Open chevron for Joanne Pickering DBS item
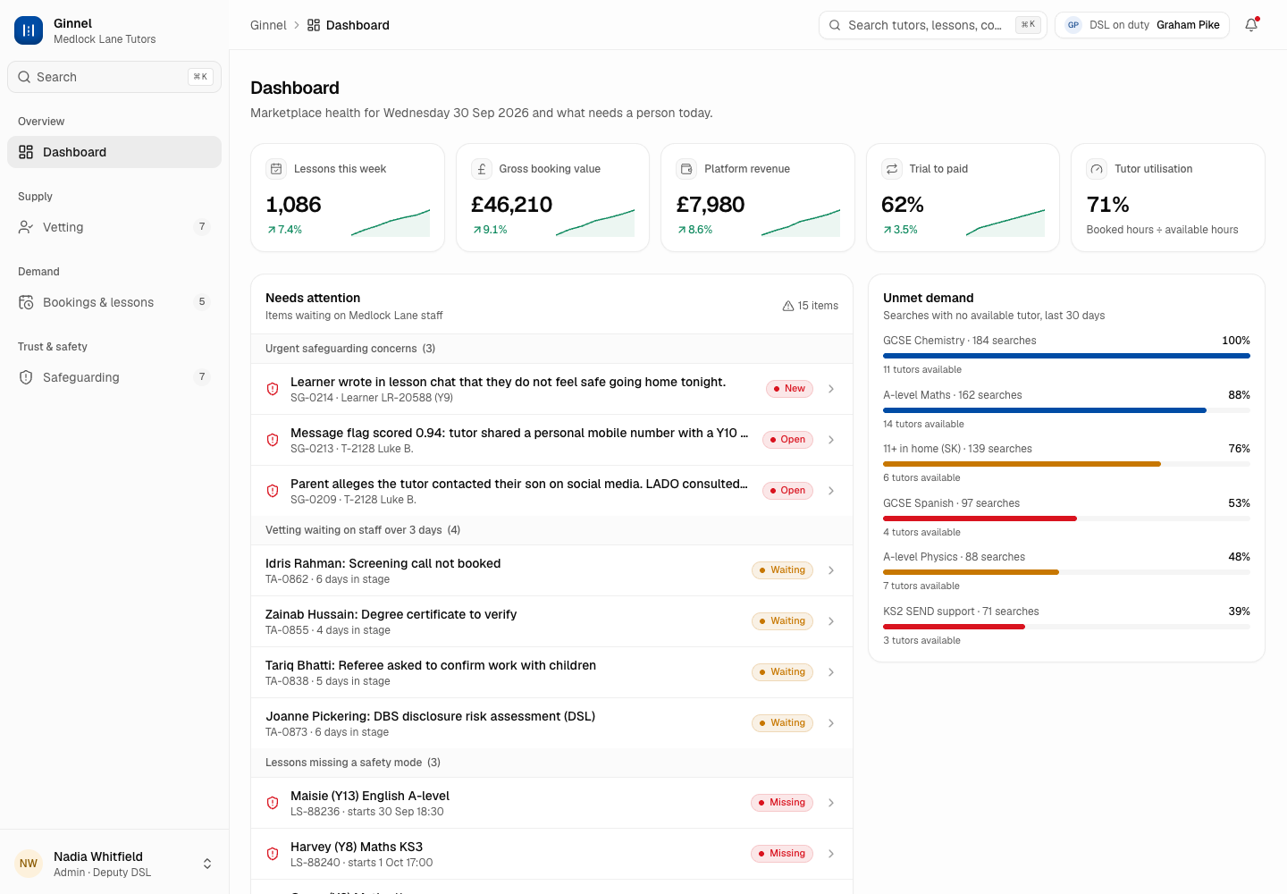The image size is (1287, 894). [x=831, y=723]
